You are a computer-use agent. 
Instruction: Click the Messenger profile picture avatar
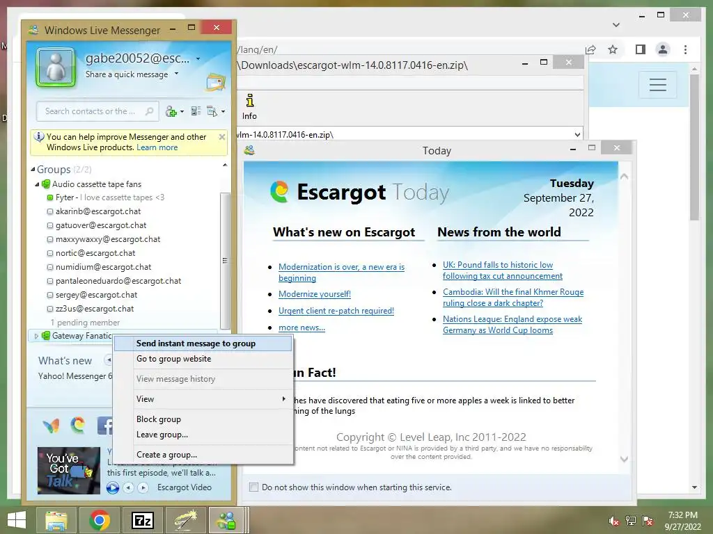pos(56,68)
